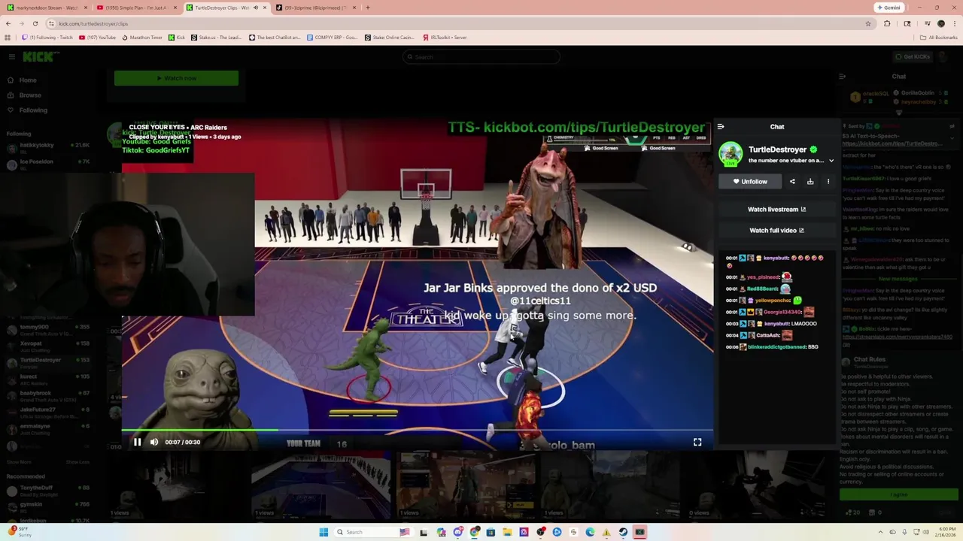Collapse the right-hand live chat panel
The height and width of the screenshot is (541, 963).
(843, 76)
